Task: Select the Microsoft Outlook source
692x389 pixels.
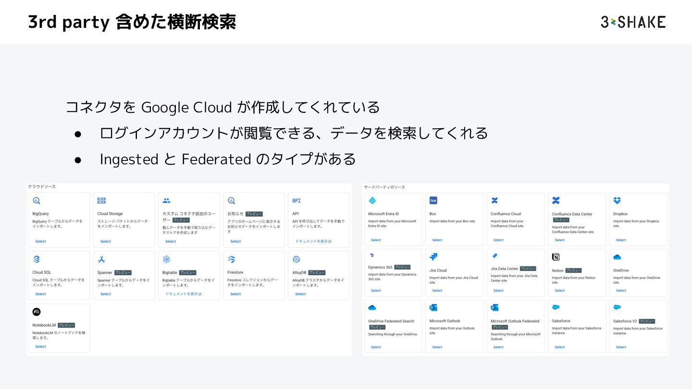Action: 437,347
